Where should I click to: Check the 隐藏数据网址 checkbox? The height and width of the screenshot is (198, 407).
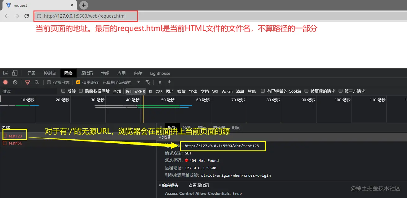pyautogui.click(x=81, y=91)
